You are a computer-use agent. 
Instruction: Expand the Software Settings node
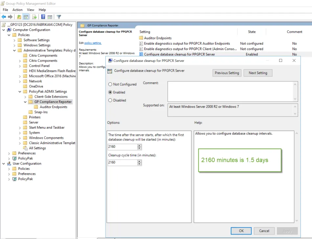pos(14,40)
